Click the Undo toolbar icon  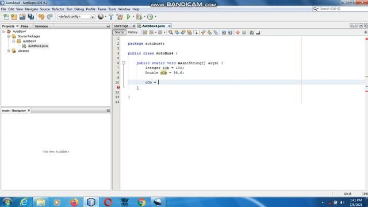[41, 17]
